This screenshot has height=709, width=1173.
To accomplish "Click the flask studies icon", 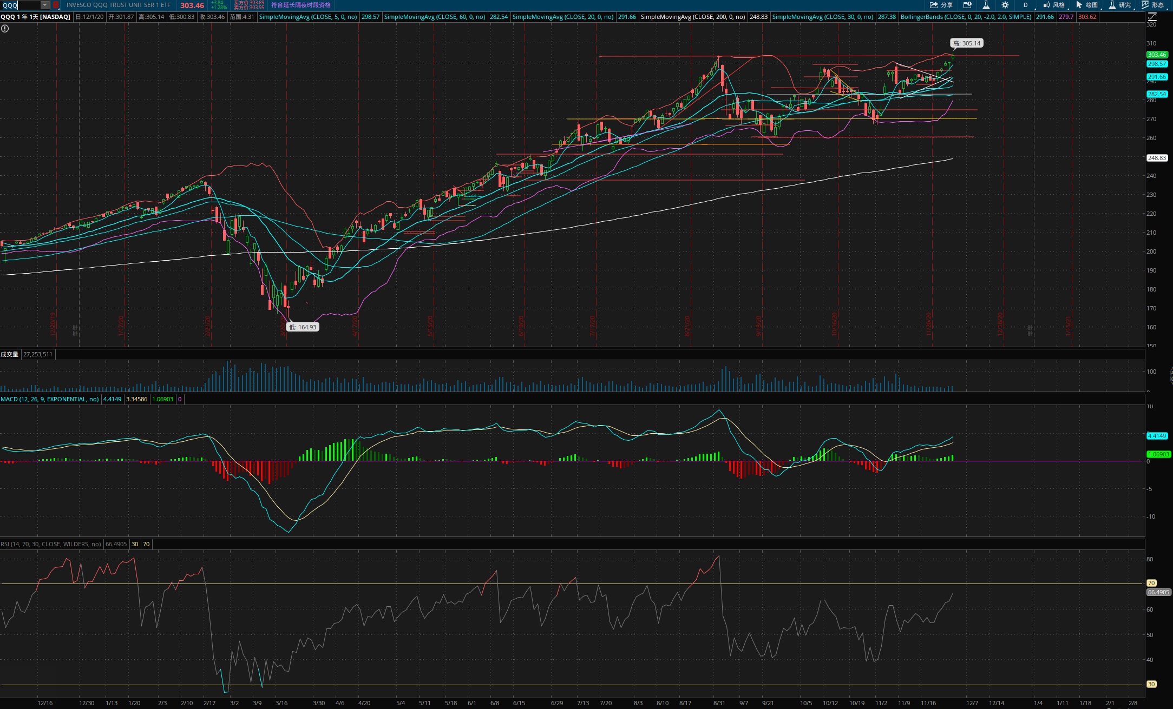I will pyautogui.click(x=986, y=5).
